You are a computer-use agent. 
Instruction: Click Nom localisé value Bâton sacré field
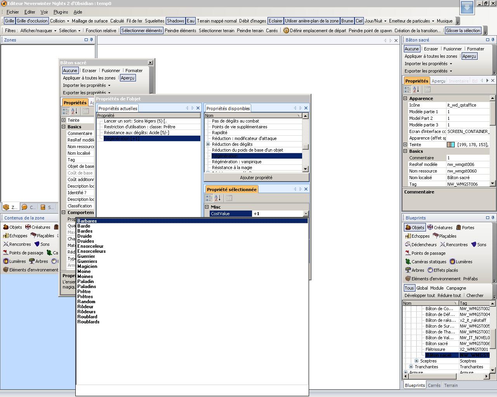pos(468,178)
